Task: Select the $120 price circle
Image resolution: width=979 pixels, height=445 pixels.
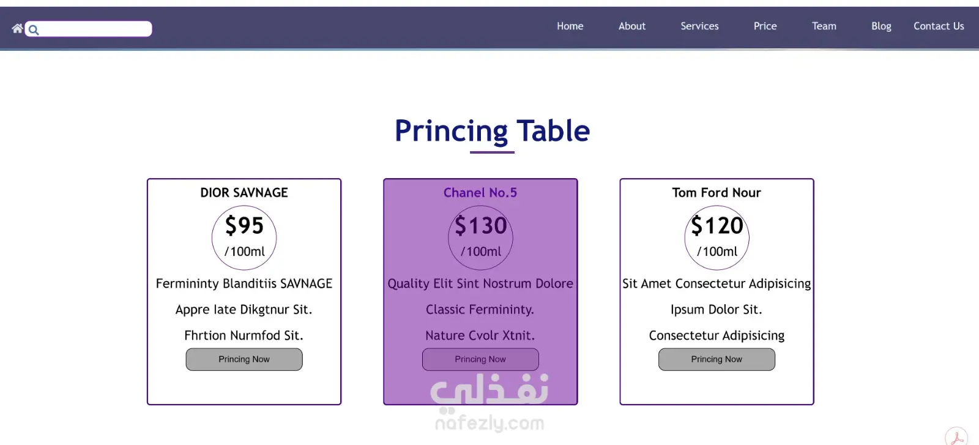Action: click(x=717, y=237)
